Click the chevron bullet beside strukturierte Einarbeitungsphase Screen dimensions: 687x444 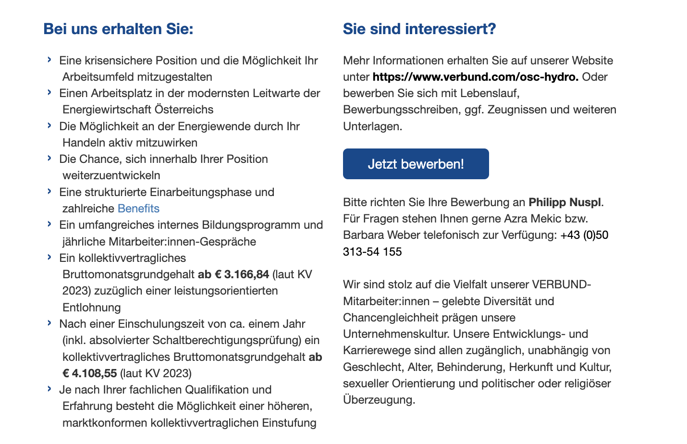pos(49,191)
